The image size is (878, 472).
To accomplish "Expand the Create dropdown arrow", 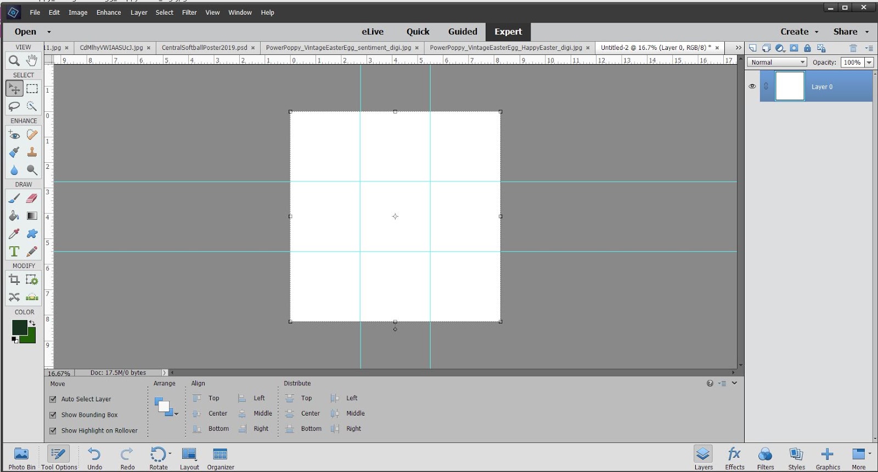I will click(x=817, y=32).
